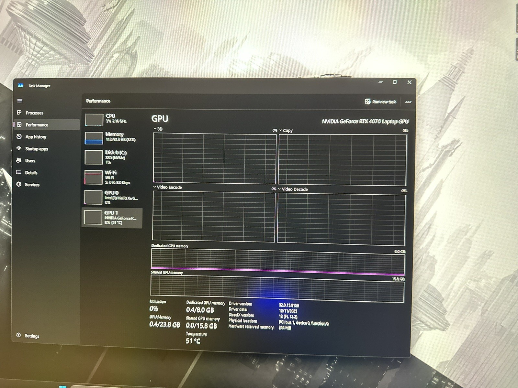Click the driver date "12/11/2025"
518x388 pixels.
288,311
